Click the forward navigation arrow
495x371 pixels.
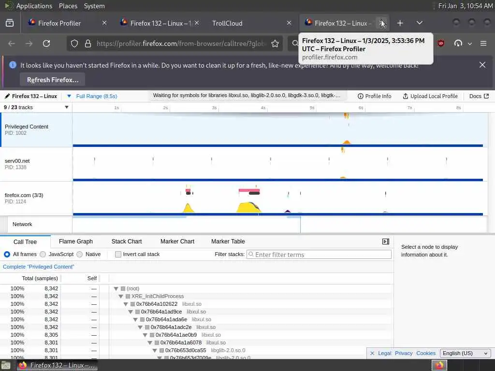(29, 43)
